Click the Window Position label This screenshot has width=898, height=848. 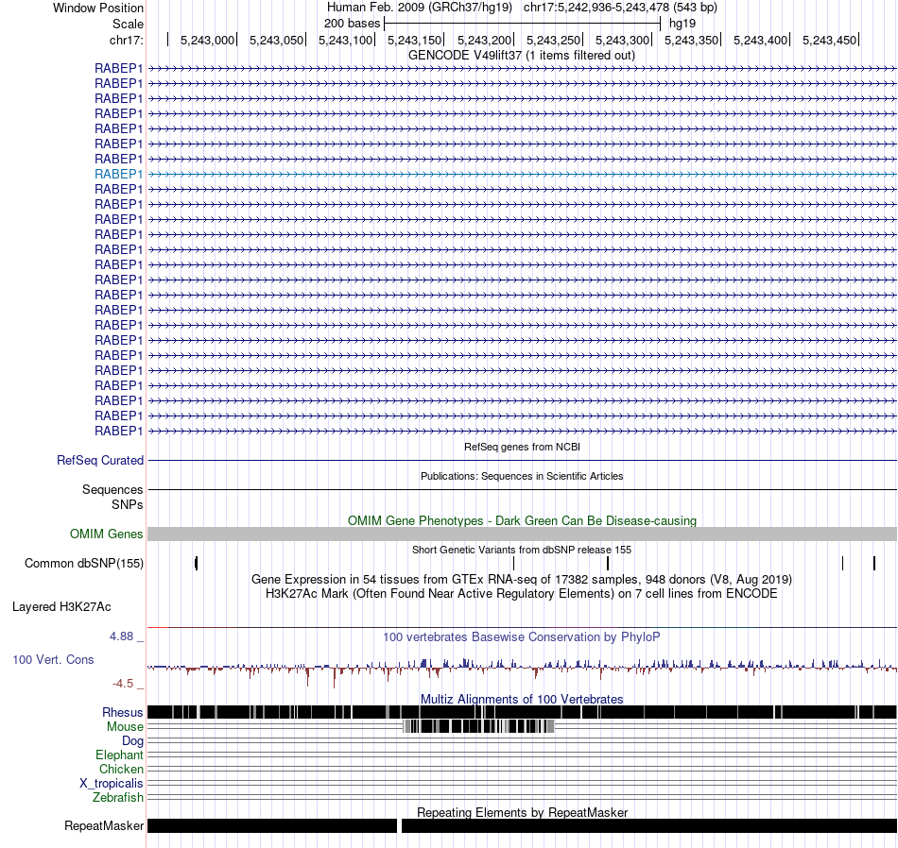pyautogui.click(x=98, y=8)
